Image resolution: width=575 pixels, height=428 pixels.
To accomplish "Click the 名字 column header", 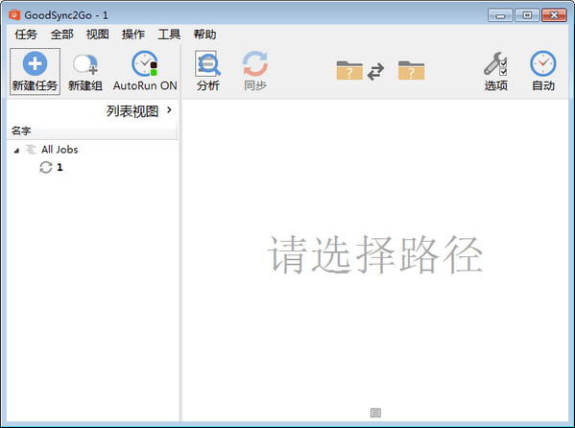I will 92,131.
